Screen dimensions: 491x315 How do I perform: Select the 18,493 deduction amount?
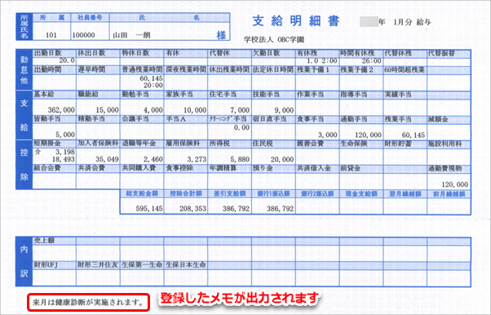[64, 159]
